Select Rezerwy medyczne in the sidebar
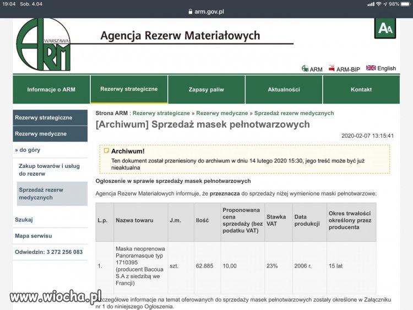This screenshot has width=413, height=310. [x=50, y=134]
